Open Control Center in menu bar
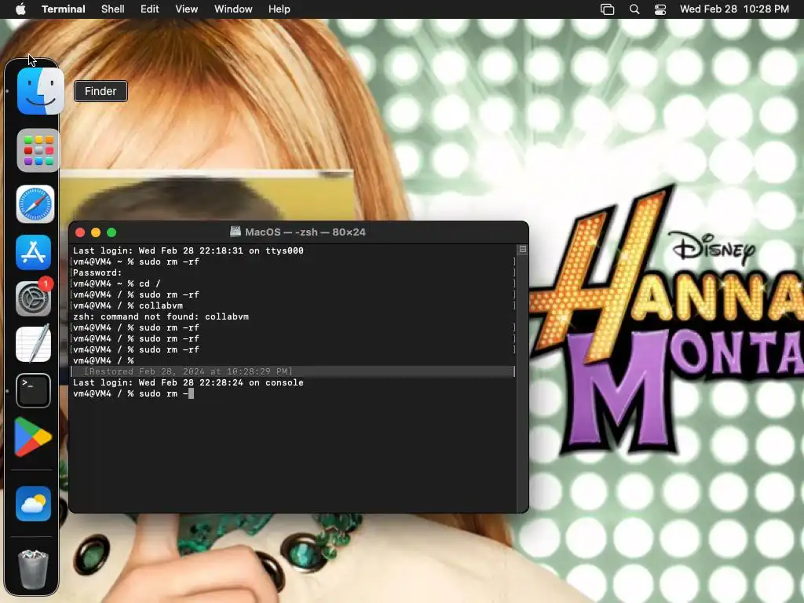 (660, 9)
